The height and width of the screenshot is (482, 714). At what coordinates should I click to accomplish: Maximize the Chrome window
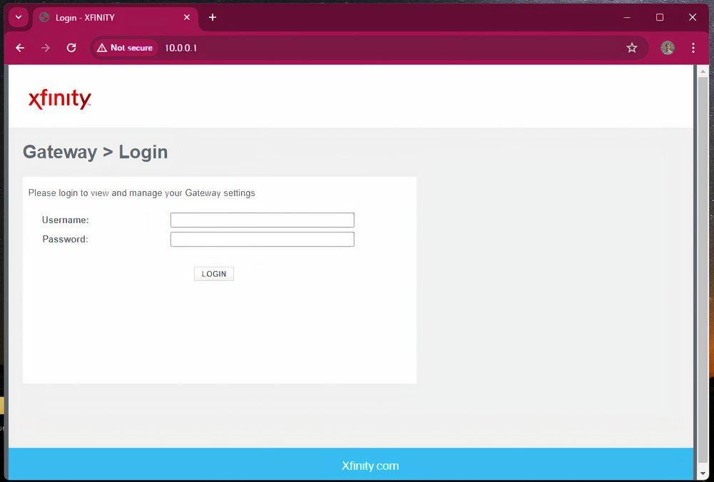click(660, 17)
